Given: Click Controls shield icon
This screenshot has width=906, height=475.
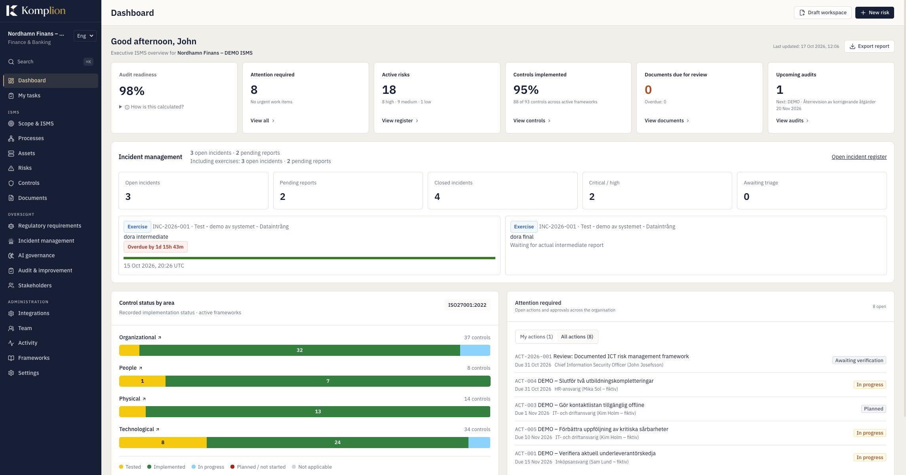Looking at the screenshot, I should (11, 183).
